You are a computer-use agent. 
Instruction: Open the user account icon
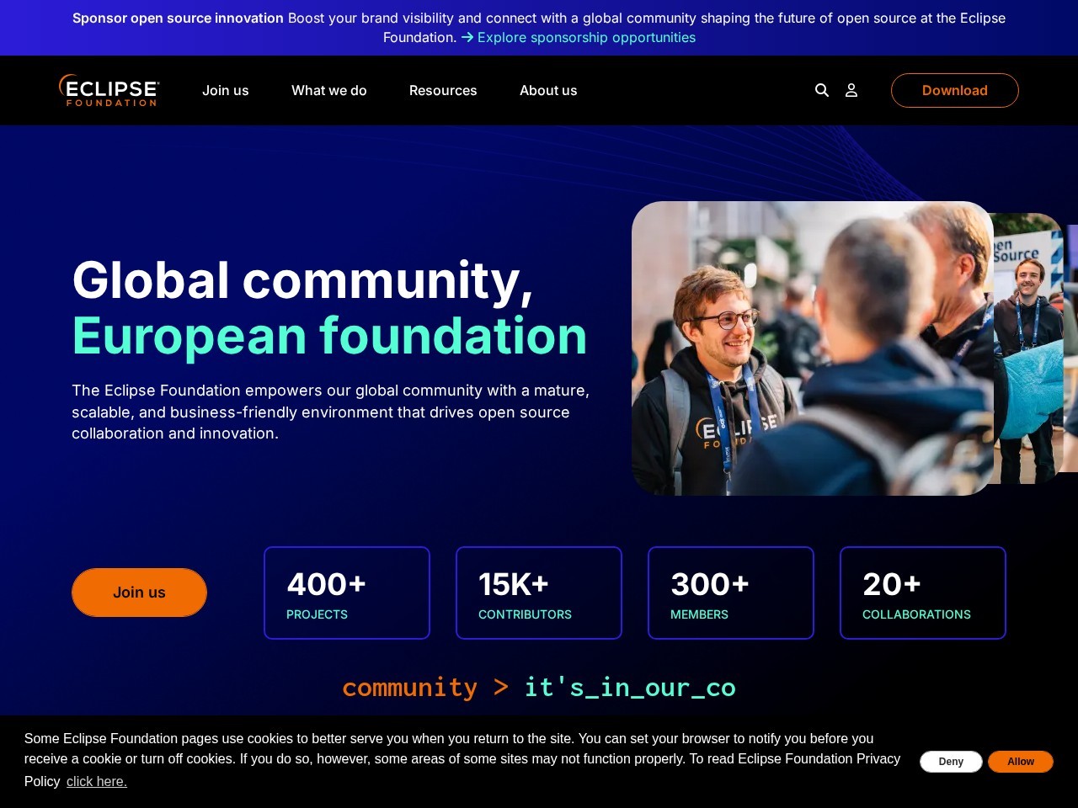tap(851, 90)
